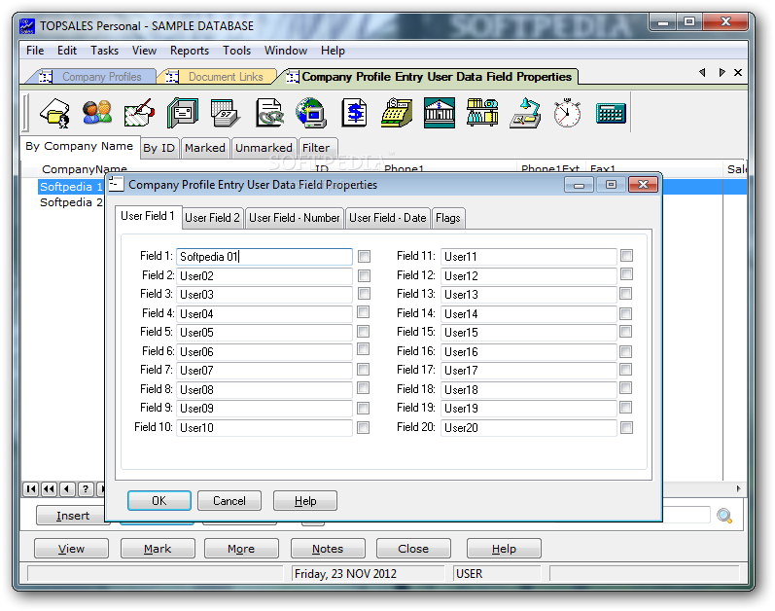Open the dollar sign document icon
This screenshot has height=611, width=775.
(354, 113)
